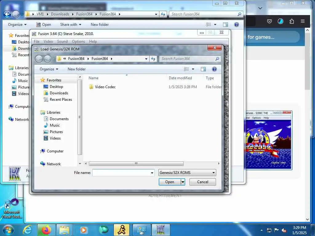Select Music in the dialog navigation pane

point(54,125)
